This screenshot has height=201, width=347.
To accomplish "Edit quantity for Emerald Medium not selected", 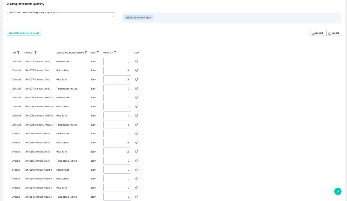I will pyautogui.click(x=117, y=169).
